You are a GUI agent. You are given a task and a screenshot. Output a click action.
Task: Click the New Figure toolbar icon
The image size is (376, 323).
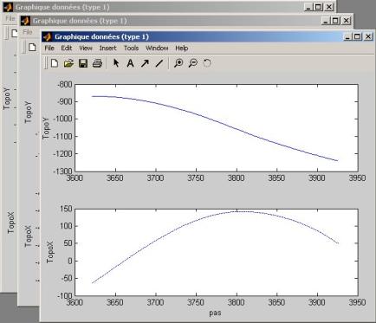click(x=55, y=63)
